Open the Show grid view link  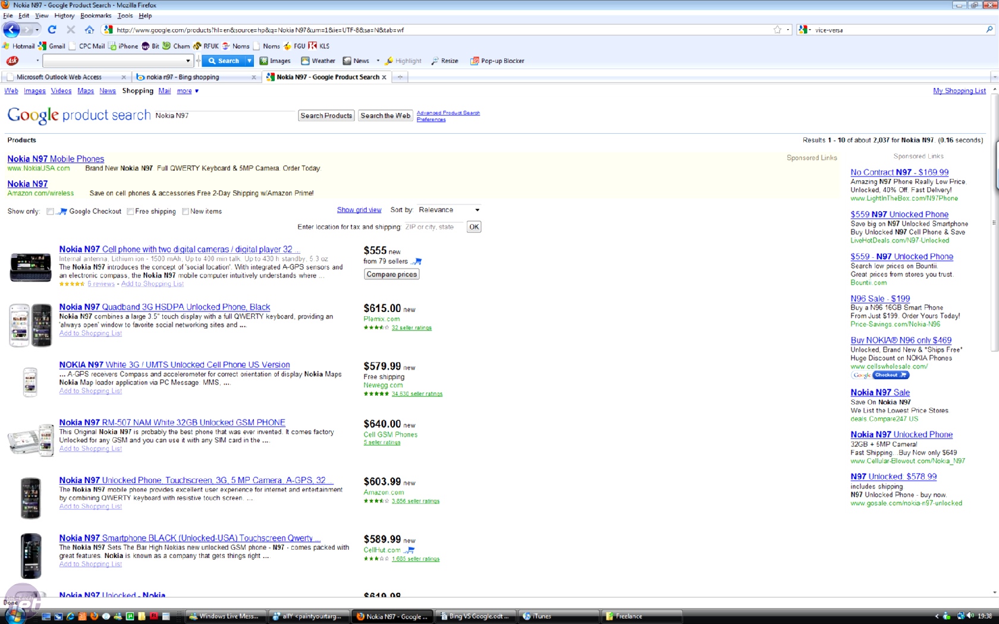click(x=359, y=210)
